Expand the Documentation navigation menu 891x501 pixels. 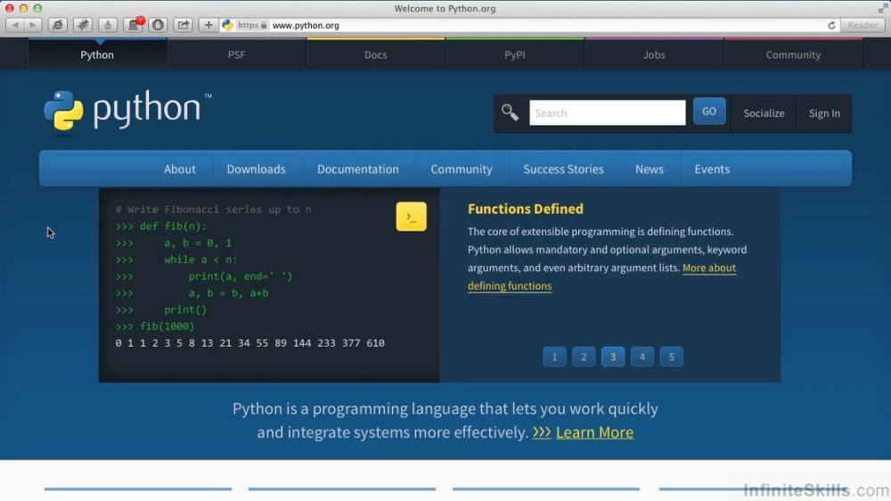tap(358, 168)
